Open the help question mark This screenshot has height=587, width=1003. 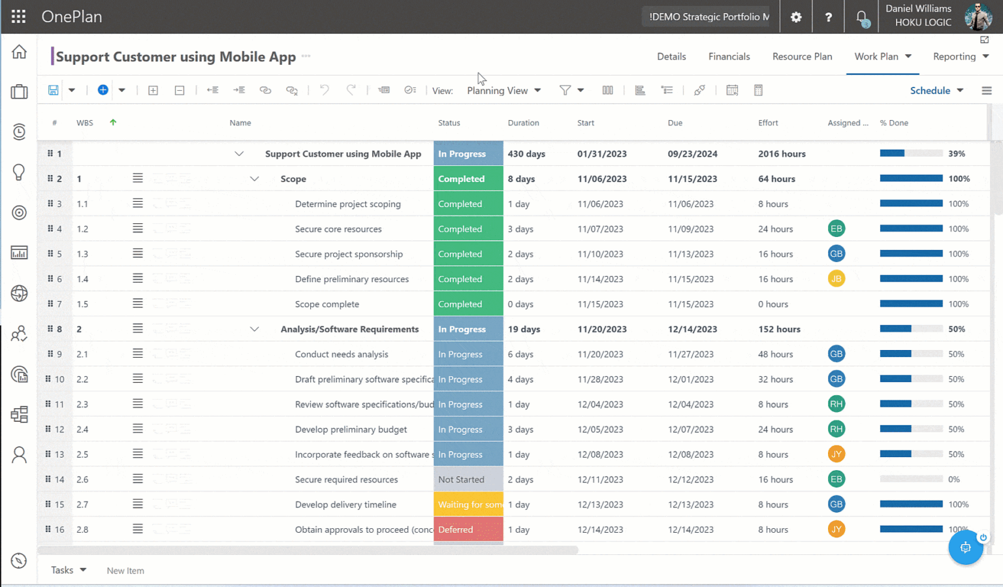point(829,18)
